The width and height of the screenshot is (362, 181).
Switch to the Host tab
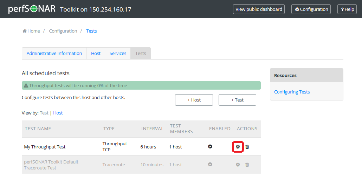click(x=96, y=53)
